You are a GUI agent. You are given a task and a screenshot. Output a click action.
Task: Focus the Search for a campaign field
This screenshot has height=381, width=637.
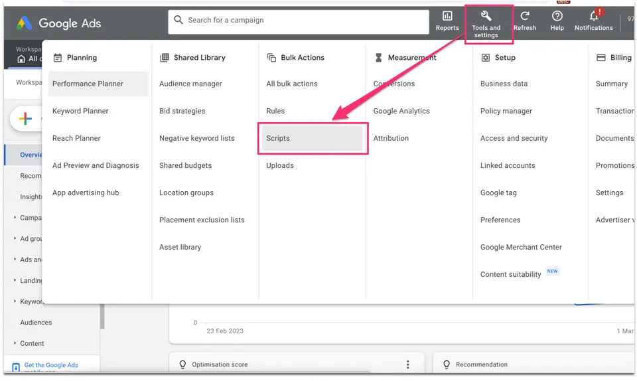299,22
